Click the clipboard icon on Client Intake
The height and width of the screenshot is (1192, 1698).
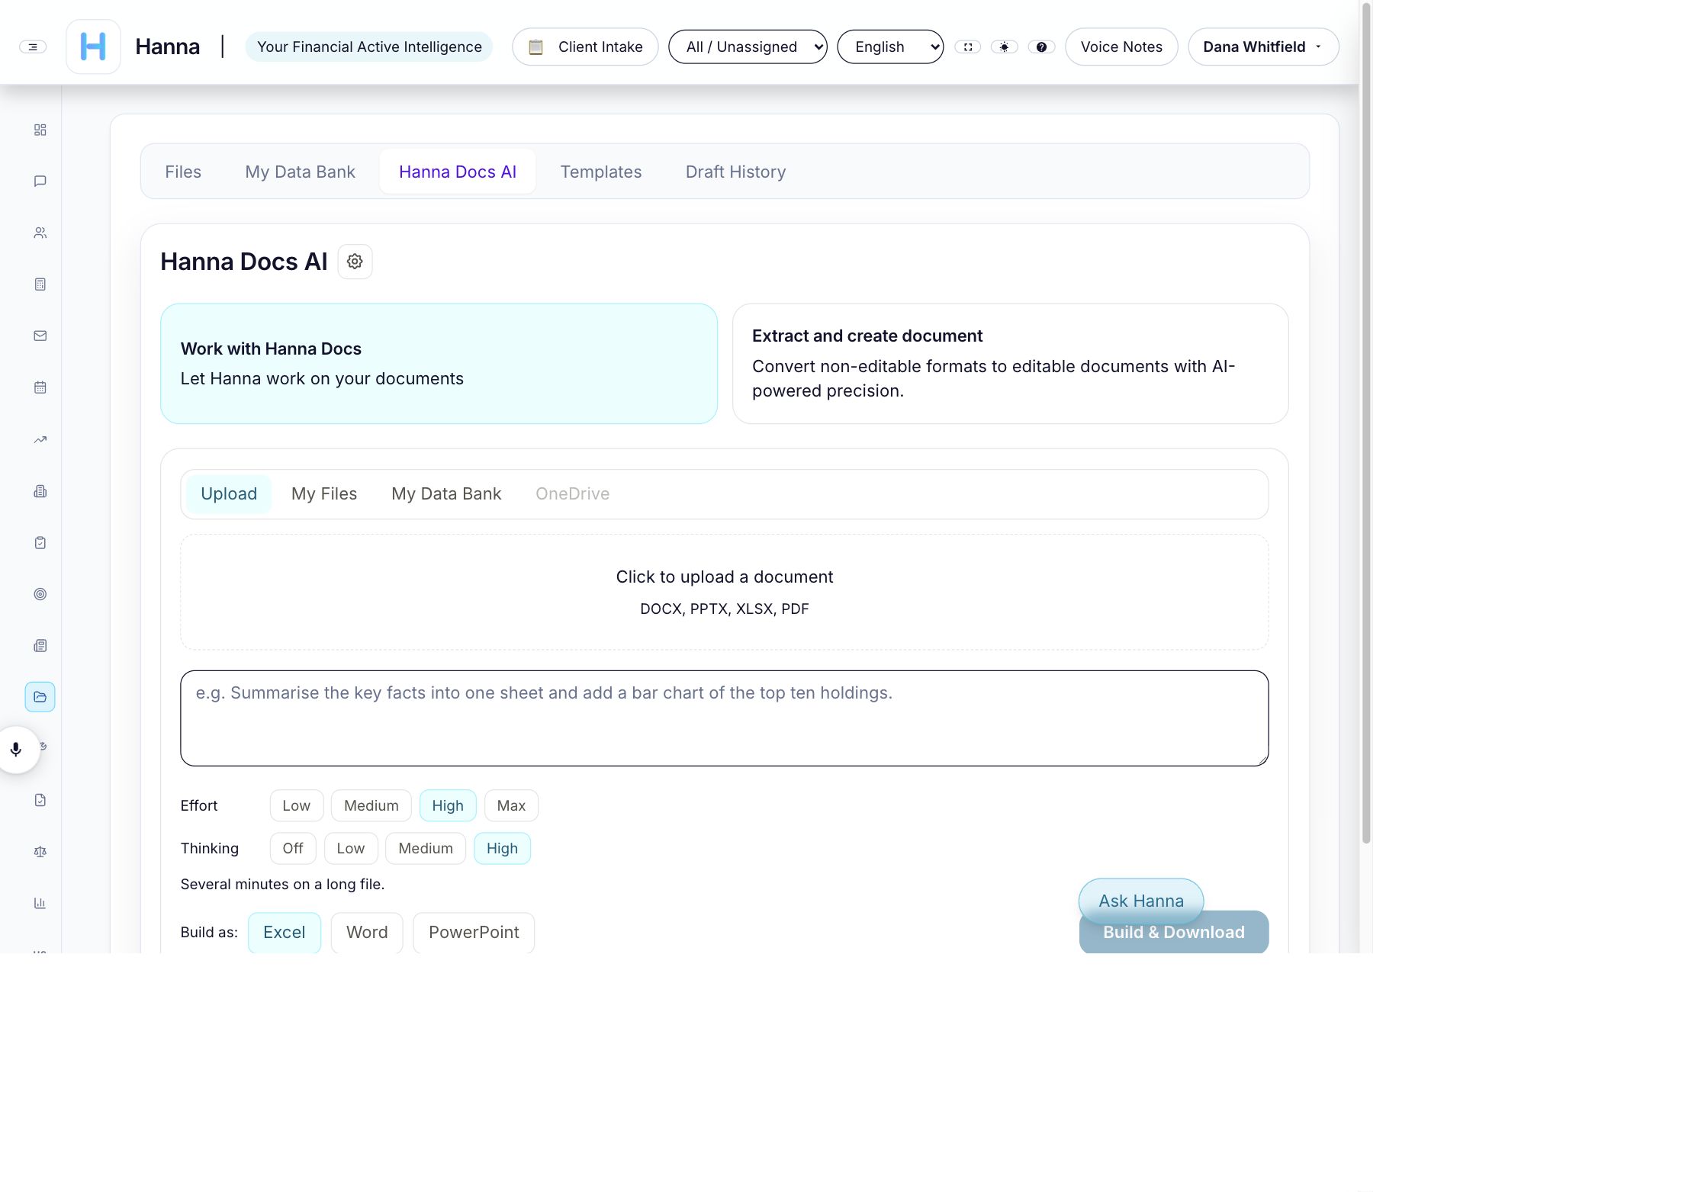pos(536,47)
